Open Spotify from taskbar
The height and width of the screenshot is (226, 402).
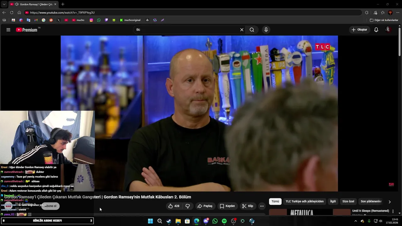pos(224,221)
